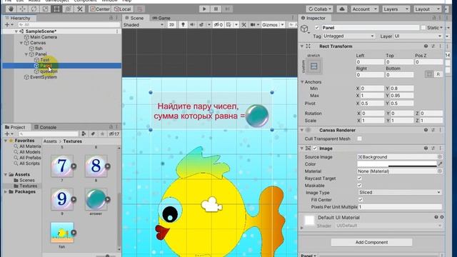Select the Scale tool

[x=45, y=9]
